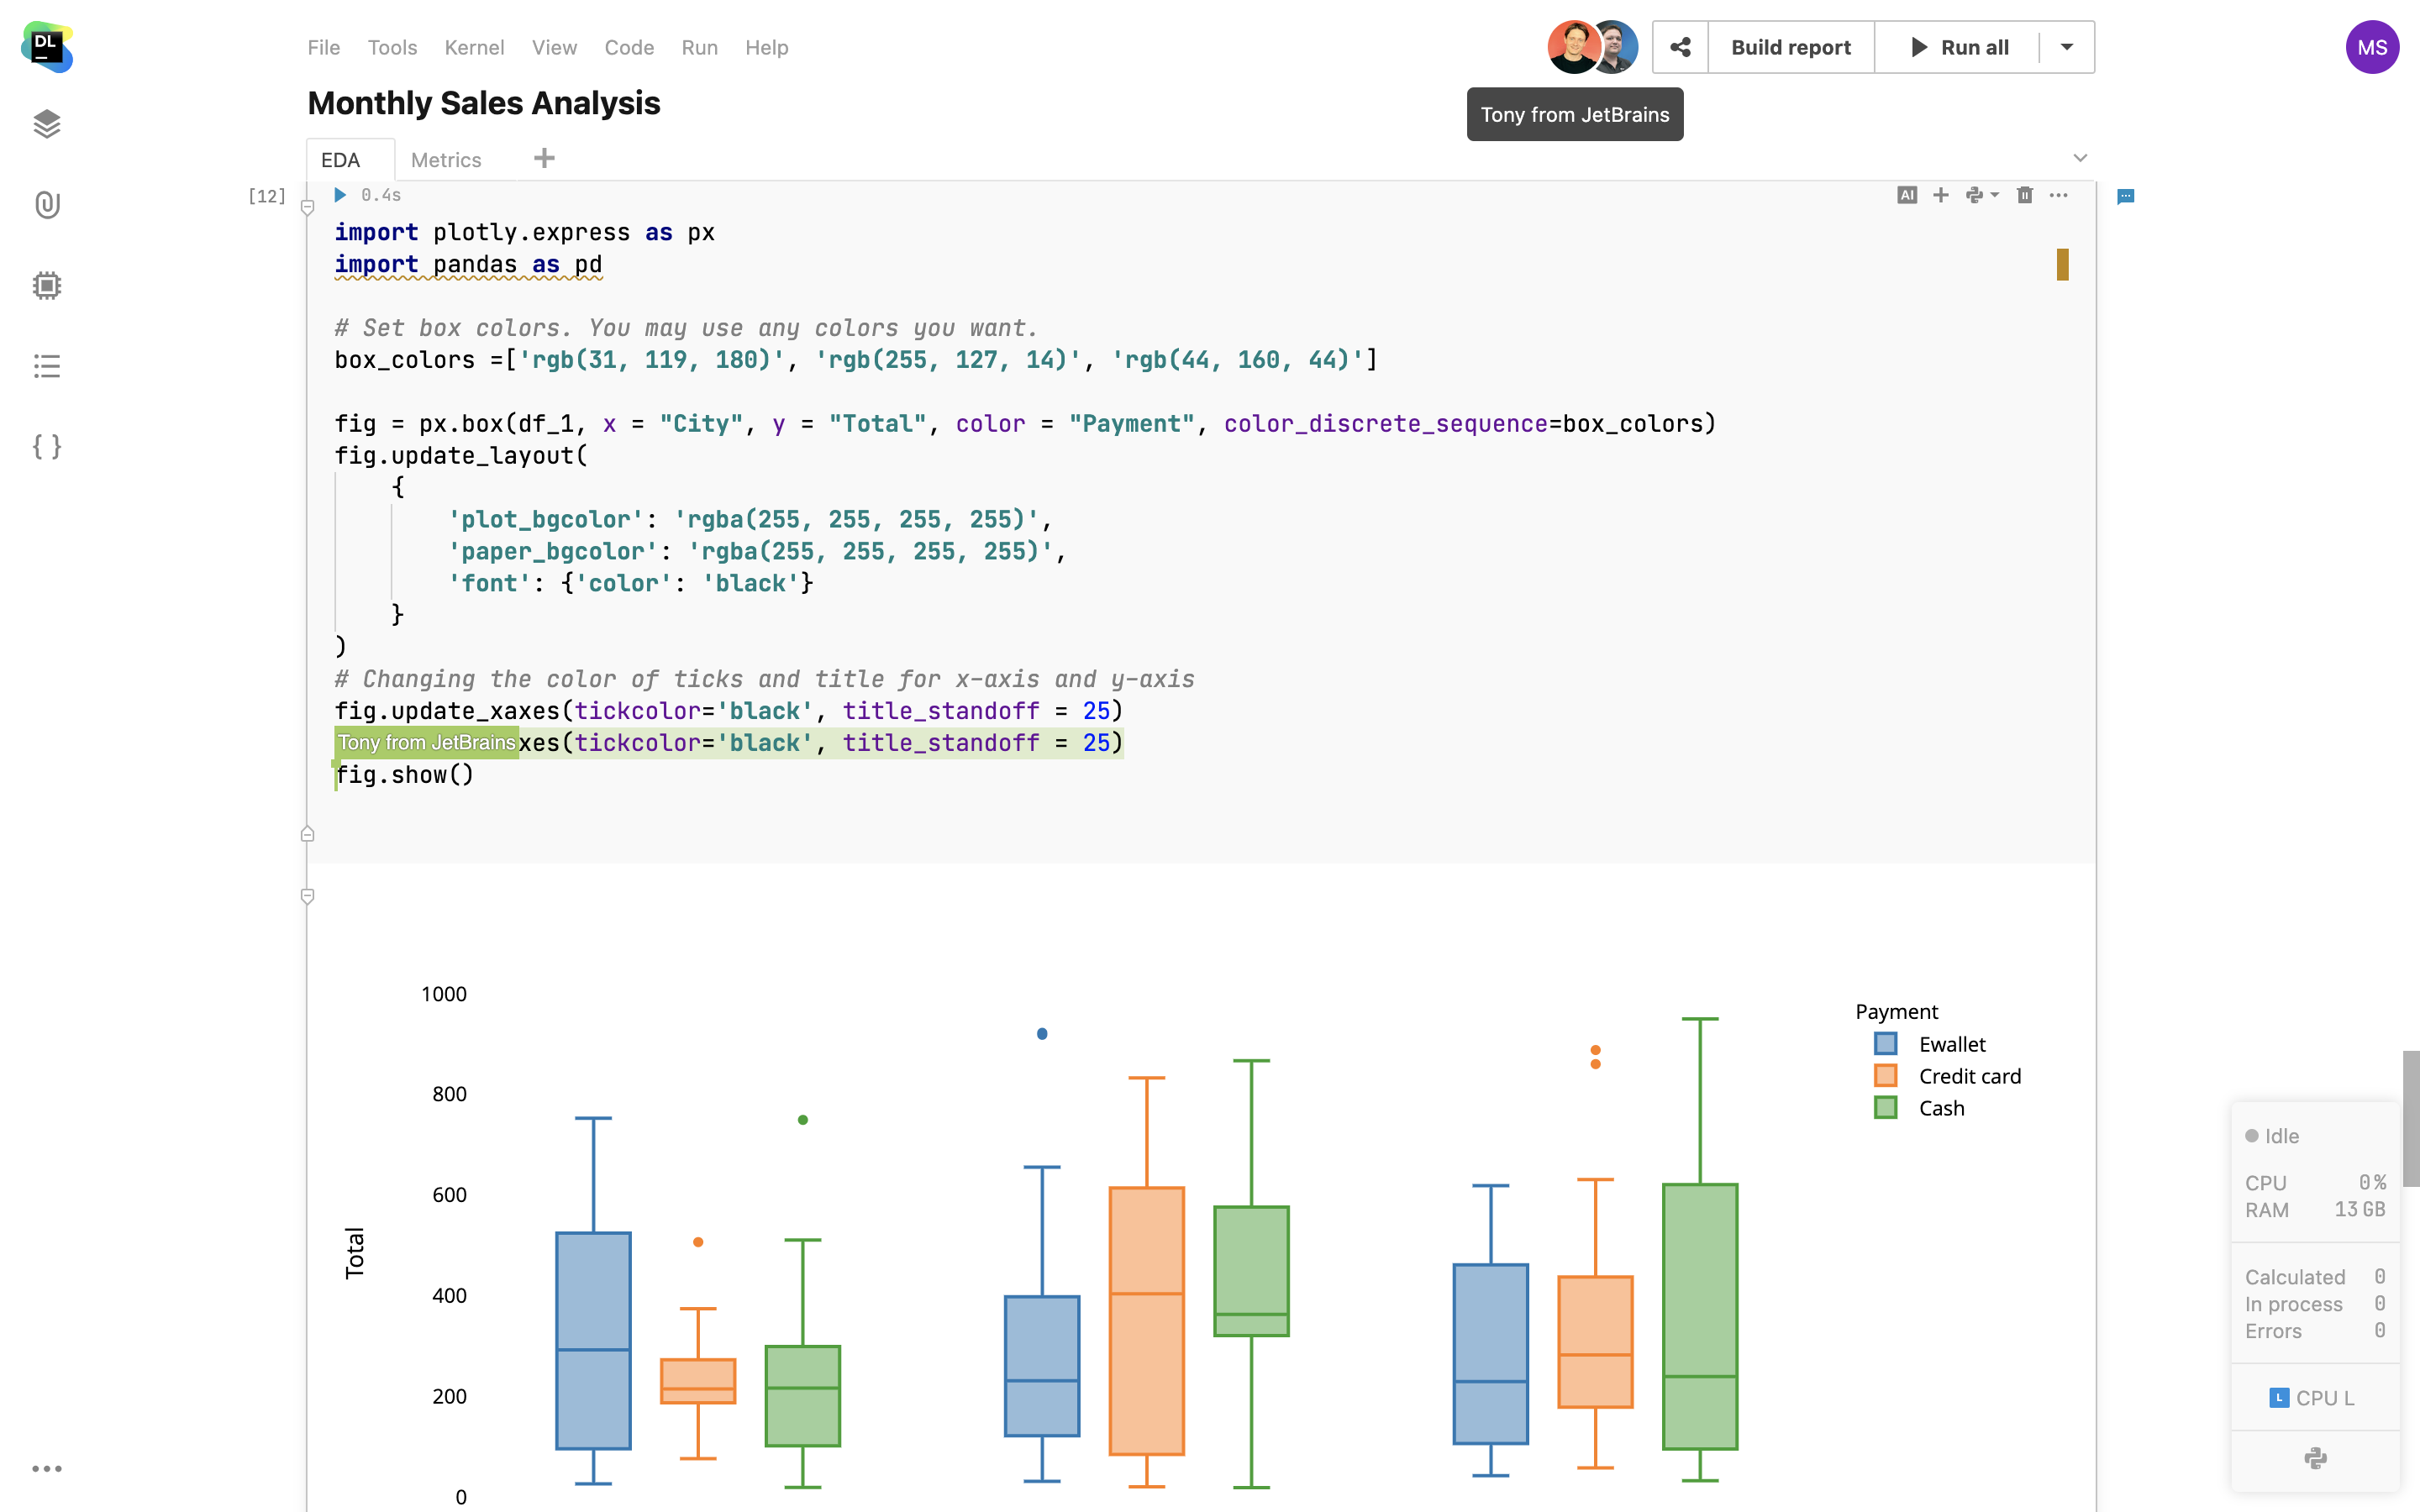Screen dimensions: 2420x1512
Task: Open the cell language Python dropdown
Action: pyautogui.click(x=1981, y=195)
